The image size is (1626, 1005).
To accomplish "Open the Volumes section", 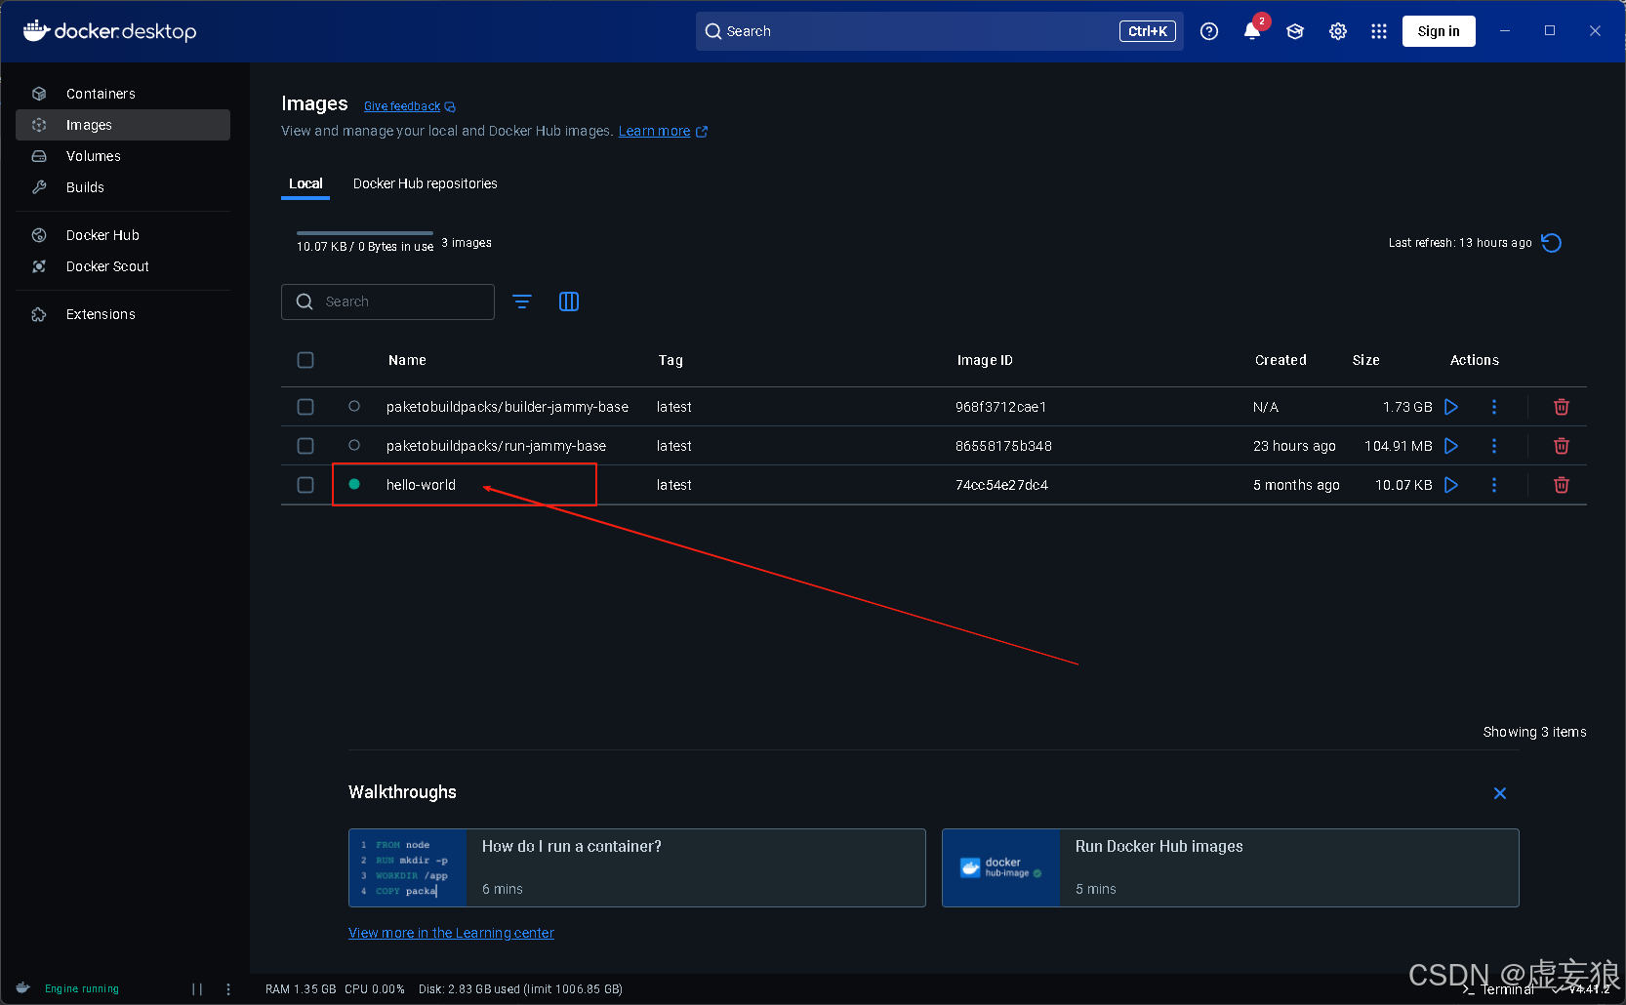I will 123,156.
